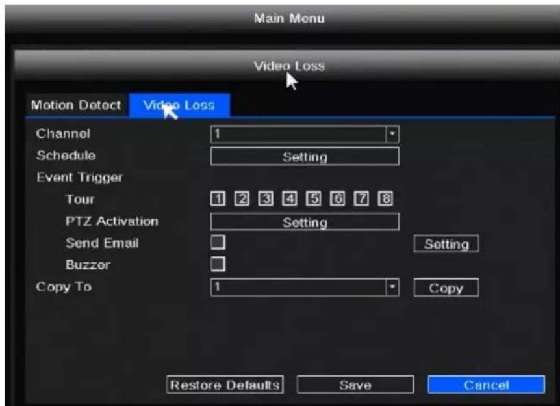
Task: Open the PTZ Activation Setting
Action: coord(305,222)
